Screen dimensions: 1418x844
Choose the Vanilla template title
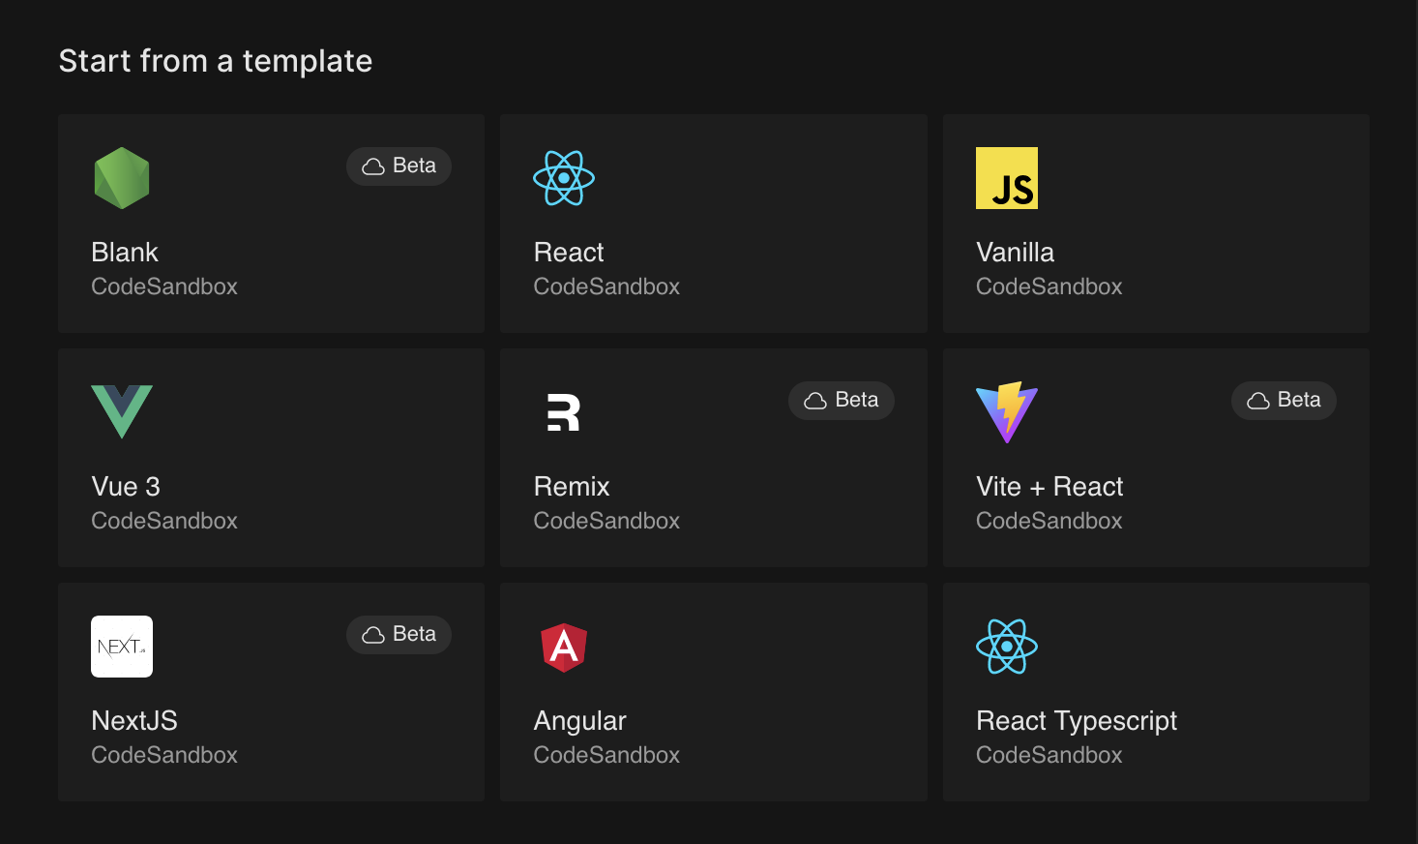pyautogui.click(x=1015, y=253)
